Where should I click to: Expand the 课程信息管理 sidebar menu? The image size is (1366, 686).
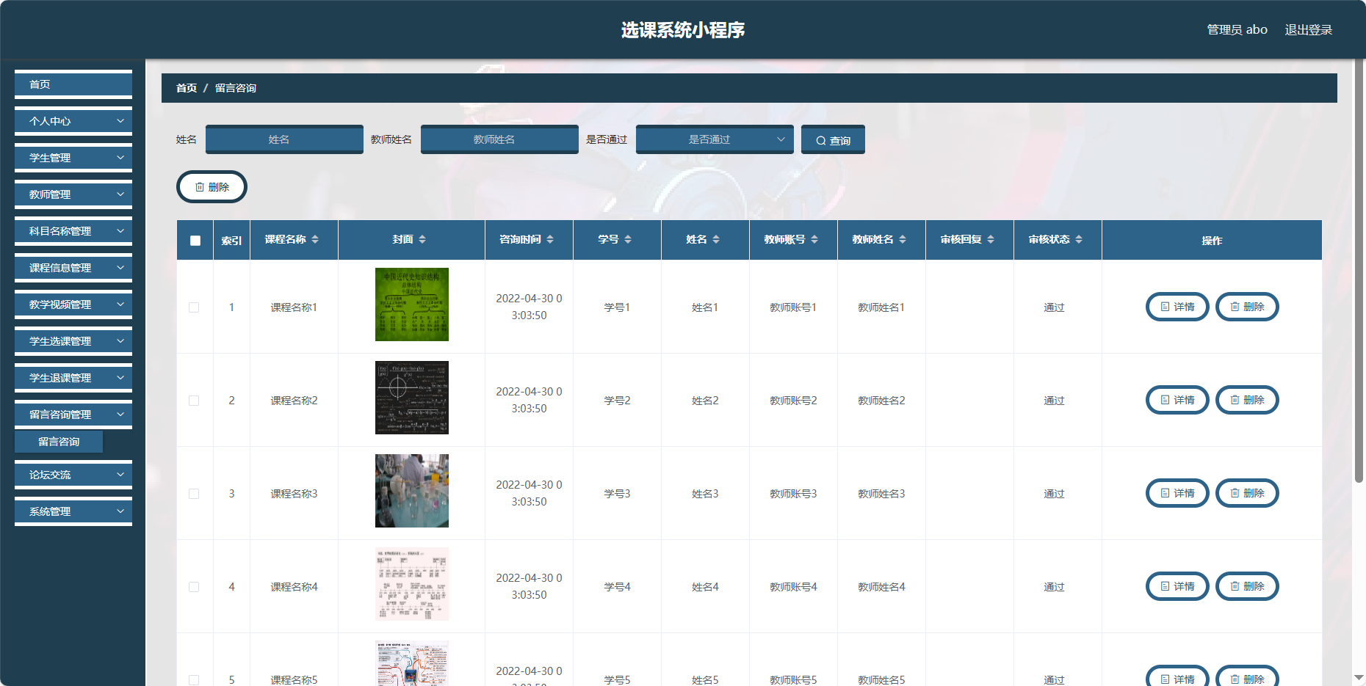click(73, 268)
